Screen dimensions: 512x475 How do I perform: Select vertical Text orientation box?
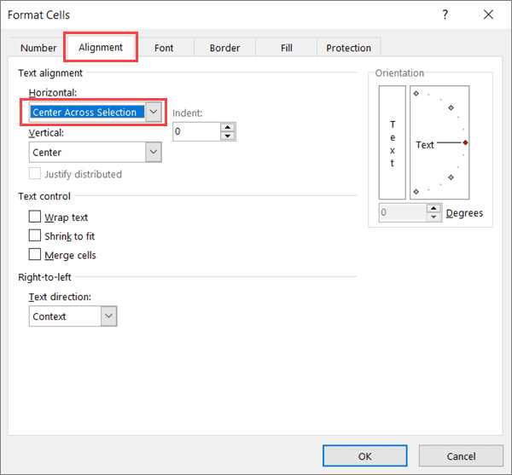point(393,142)
